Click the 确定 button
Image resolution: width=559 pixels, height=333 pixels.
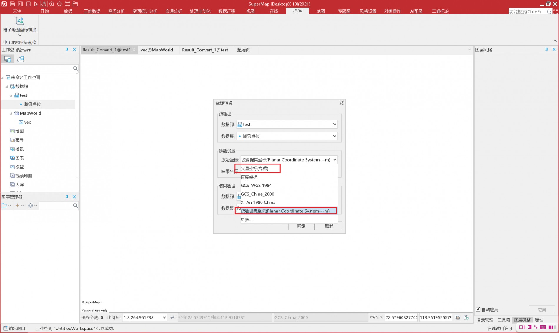301,226
